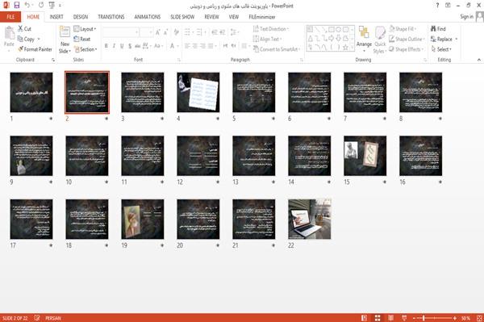Click Convert to SmartArt
The width and height of the screenshot is (484, 322).
[277, 49]
